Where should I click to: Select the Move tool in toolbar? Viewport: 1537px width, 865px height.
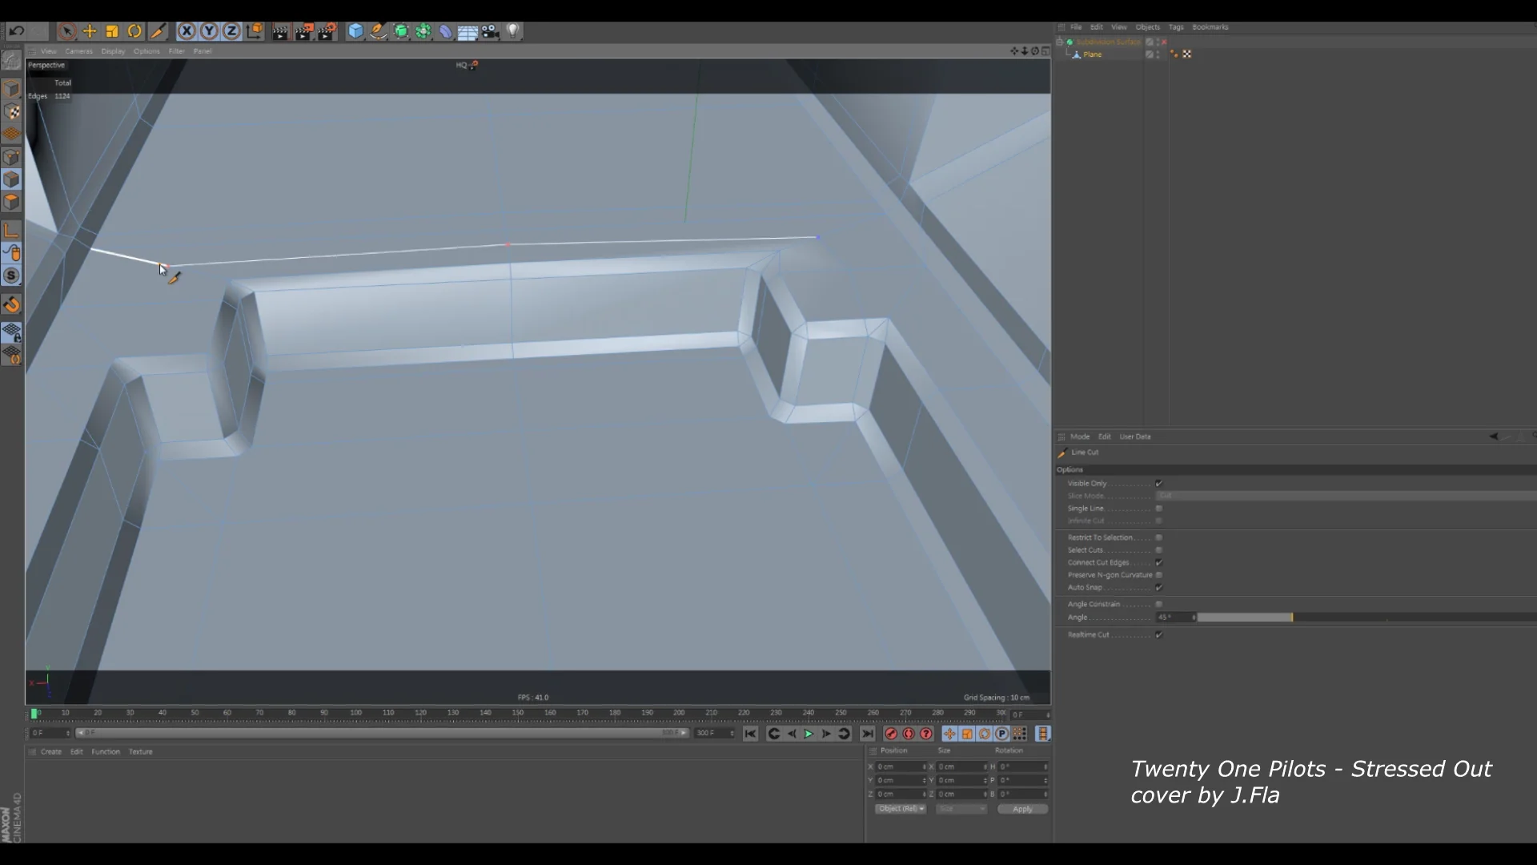tap(90, 30)
